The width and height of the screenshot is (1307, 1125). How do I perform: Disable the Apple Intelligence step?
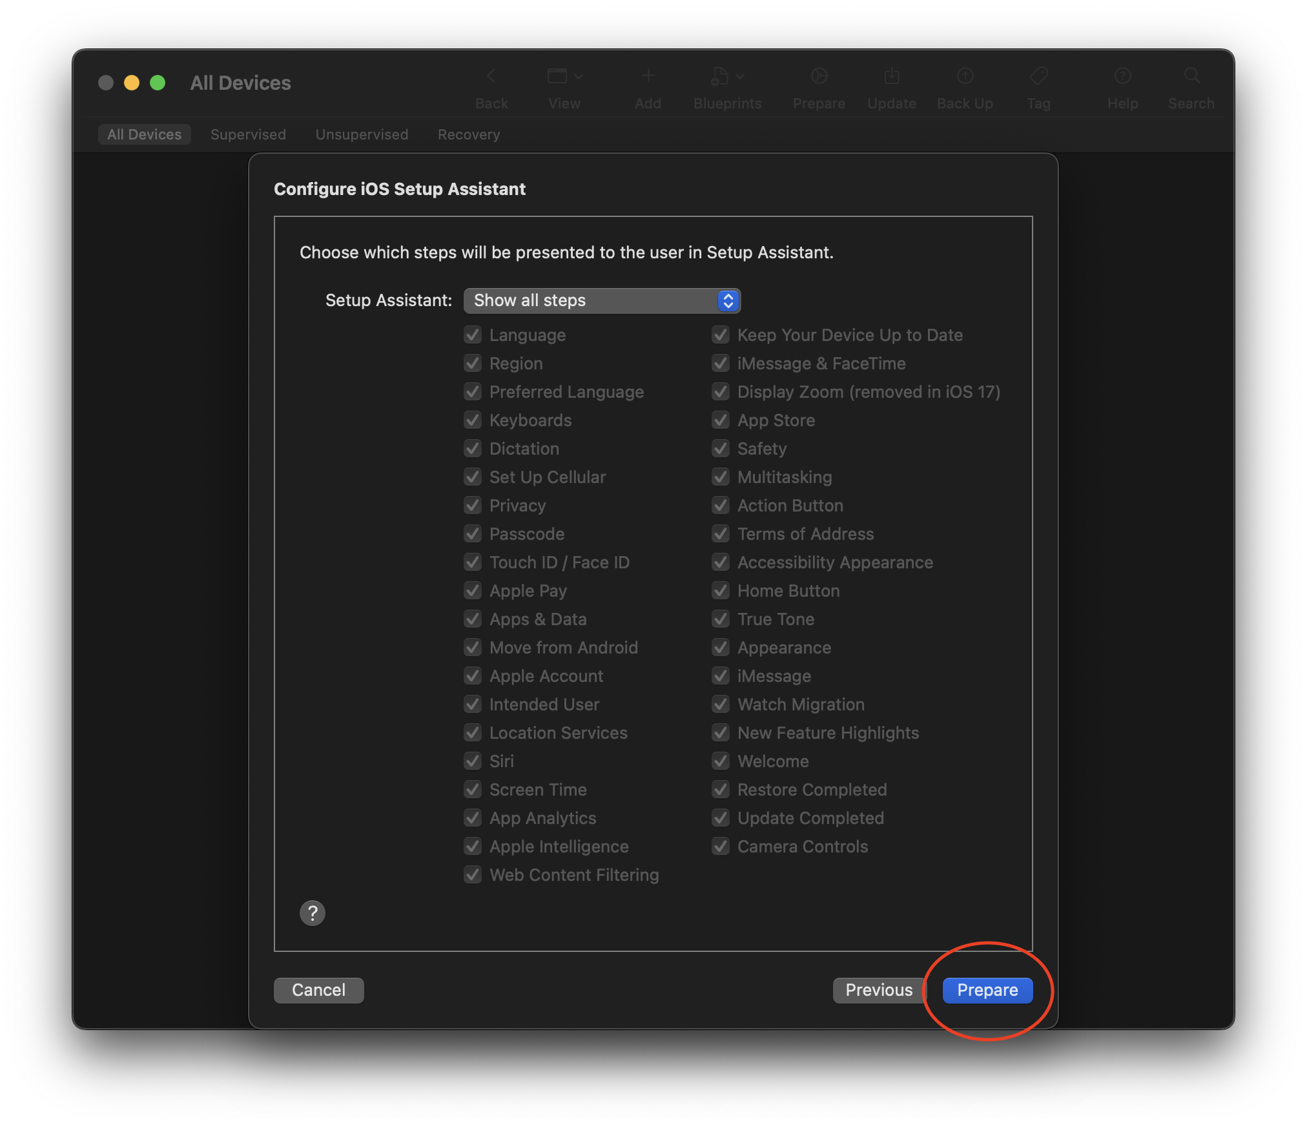tap(472, 846)
